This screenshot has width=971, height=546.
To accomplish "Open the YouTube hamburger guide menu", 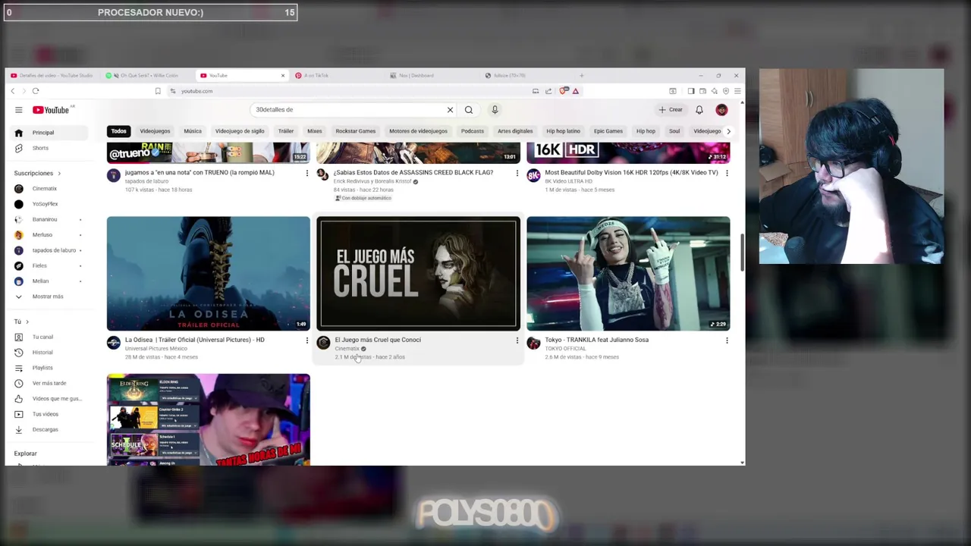I will 18,110.
